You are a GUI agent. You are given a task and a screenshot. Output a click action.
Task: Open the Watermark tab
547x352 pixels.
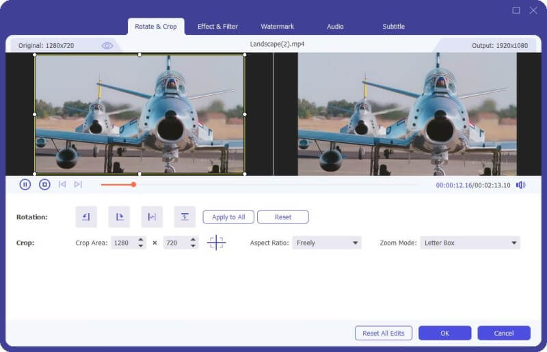pyautogui.click(x=277, y=27)
